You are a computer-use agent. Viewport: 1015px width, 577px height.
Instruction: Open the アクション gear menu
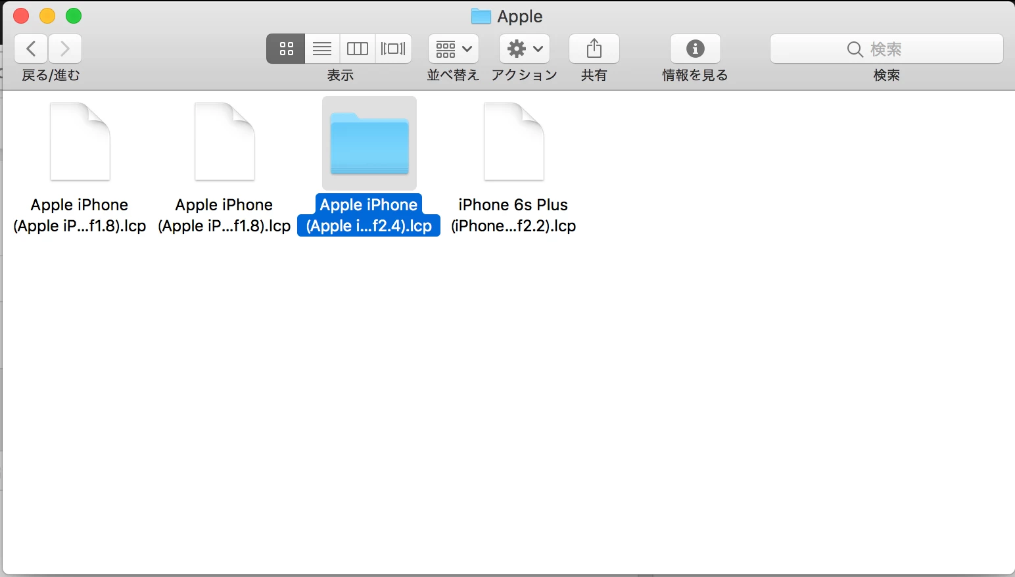pos(525,49)
